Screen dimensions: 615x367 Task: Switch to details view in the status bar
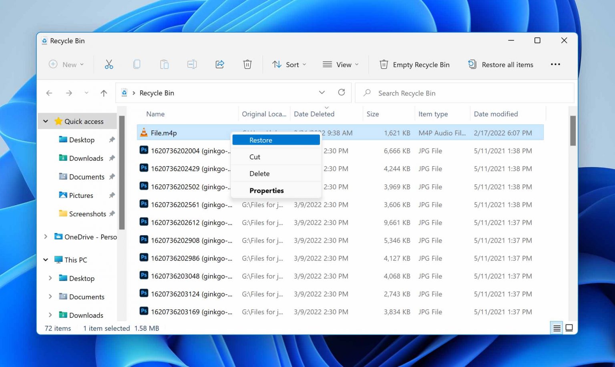click(556, 327)
